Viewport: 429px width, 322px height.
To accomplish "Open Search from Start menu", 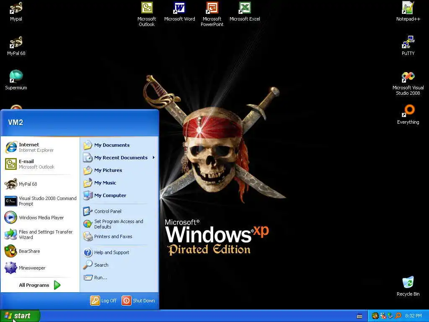I will coord(119,265).
